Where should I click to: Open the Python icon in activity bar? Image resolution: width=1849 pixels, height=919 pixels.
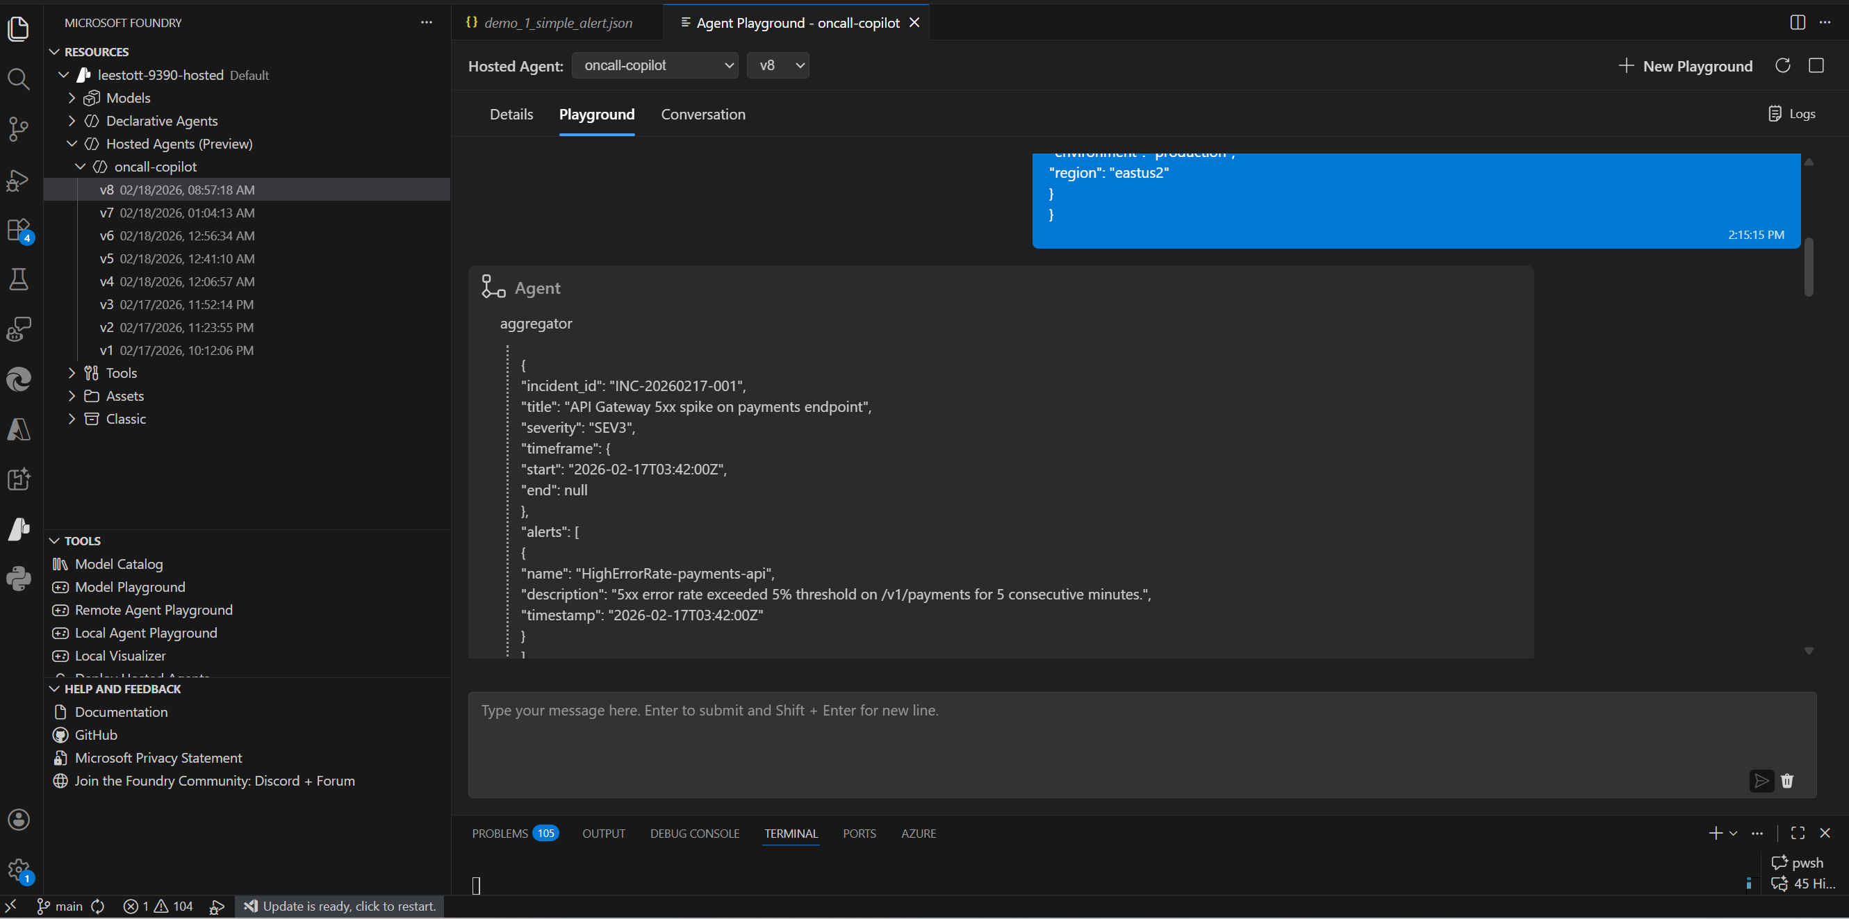(19, 579)
